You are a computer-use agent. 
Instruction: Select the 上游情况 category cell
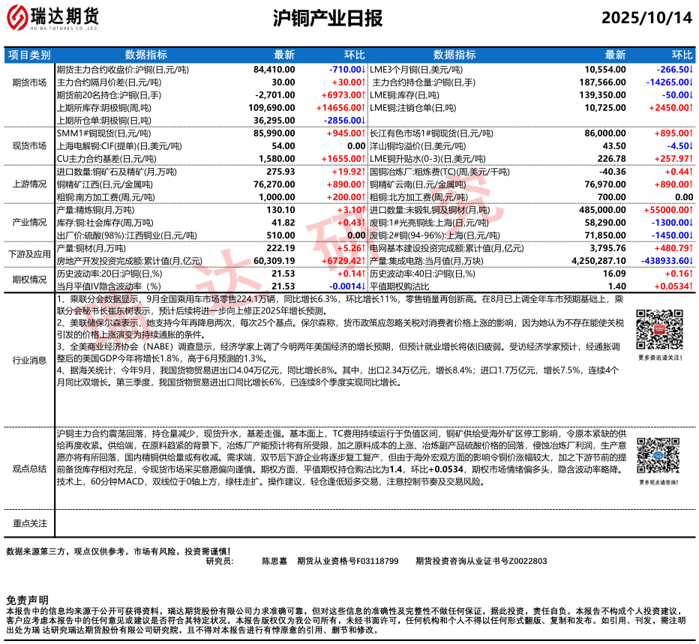28,184
